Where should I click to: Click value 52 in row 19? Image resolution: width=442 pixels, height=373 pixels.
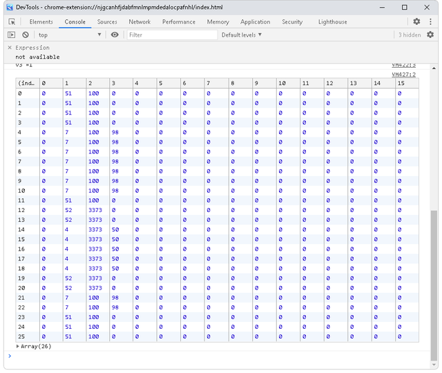(68, 278)
